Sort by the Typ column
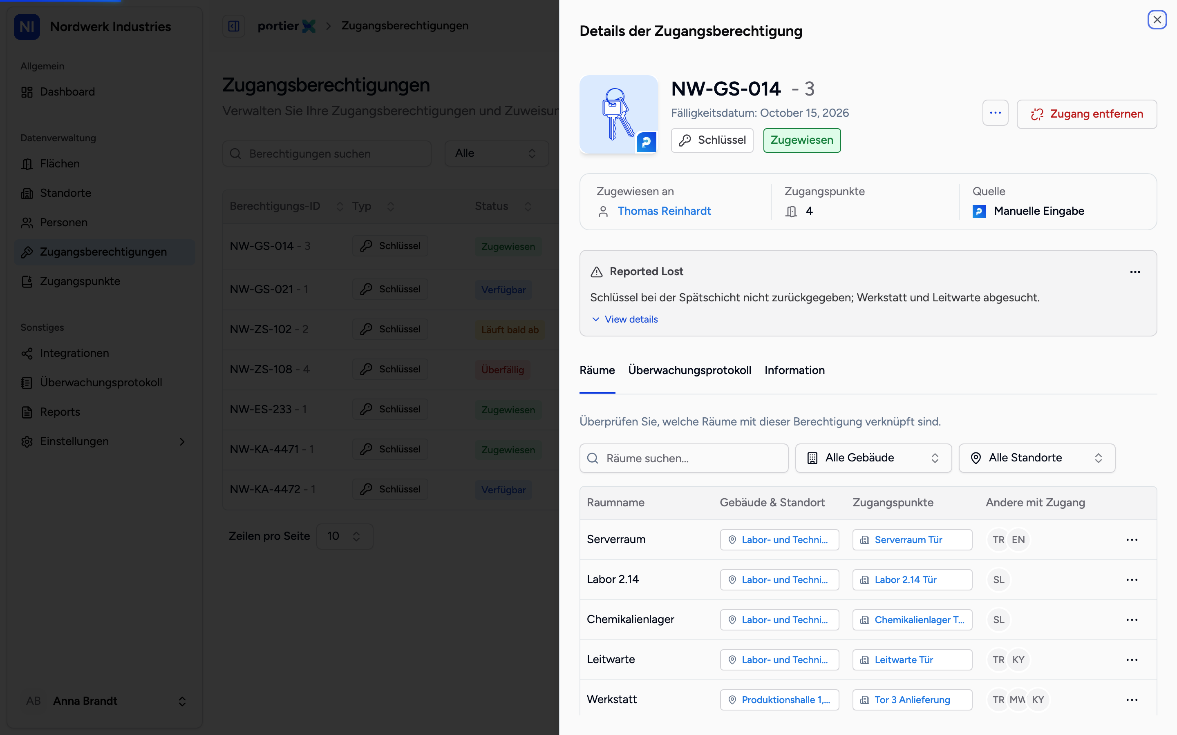The height and width of the screenshot is (735, 1177). 373,207
